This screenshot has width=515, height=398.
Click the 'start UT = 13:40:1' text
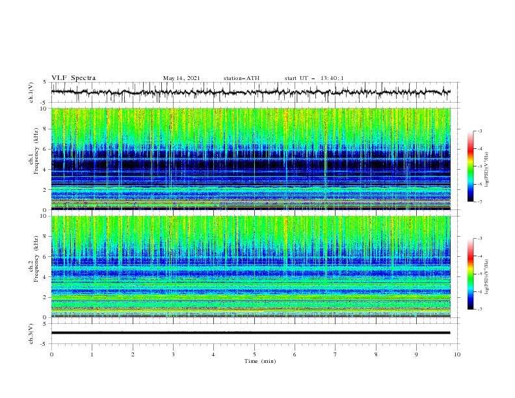314,78
